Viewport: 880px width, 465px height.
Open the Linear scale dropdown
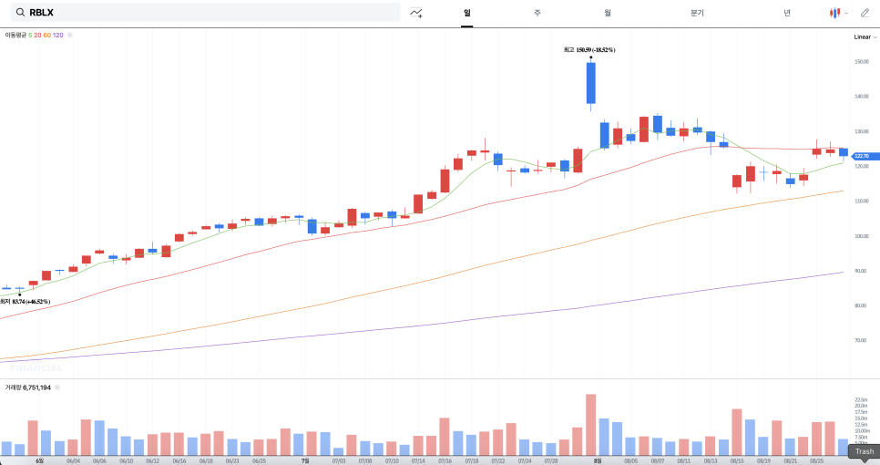[865, 37]
